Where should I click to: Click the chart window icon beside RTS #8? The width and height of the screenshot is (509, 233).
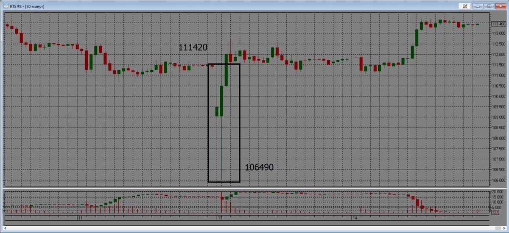click(x=6, y=6)
